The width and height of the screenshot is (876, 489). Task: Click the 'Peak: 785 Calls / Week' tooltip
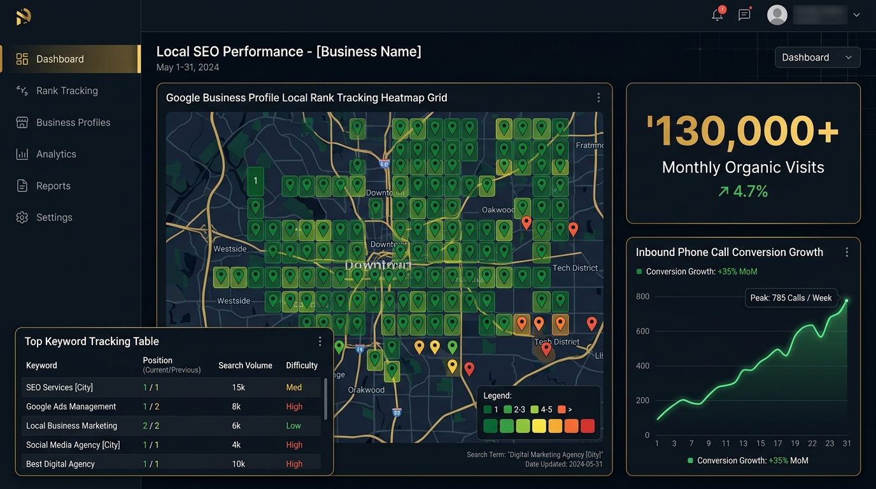[x=791, y=298]
